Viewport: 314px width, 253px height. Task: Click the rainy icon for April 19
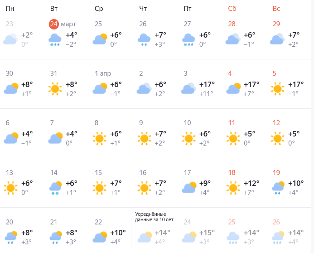277,188
